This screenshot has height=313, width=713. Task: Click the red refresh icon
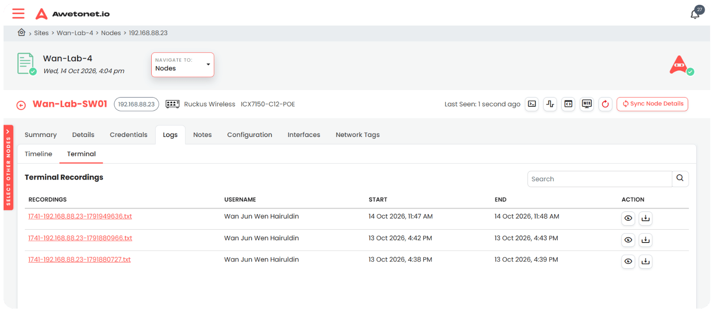point(605,104)
